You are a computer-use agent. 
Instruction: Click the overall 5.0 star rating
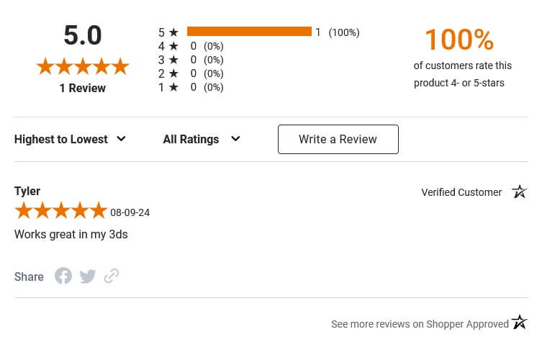(x=83, y=67)
